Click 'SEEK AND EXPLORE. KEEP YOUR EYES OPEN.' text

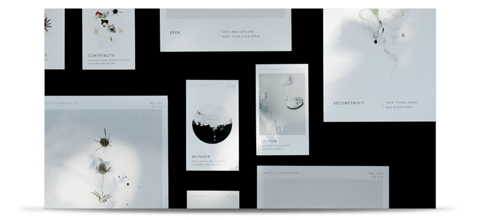(x=241, y=34)
